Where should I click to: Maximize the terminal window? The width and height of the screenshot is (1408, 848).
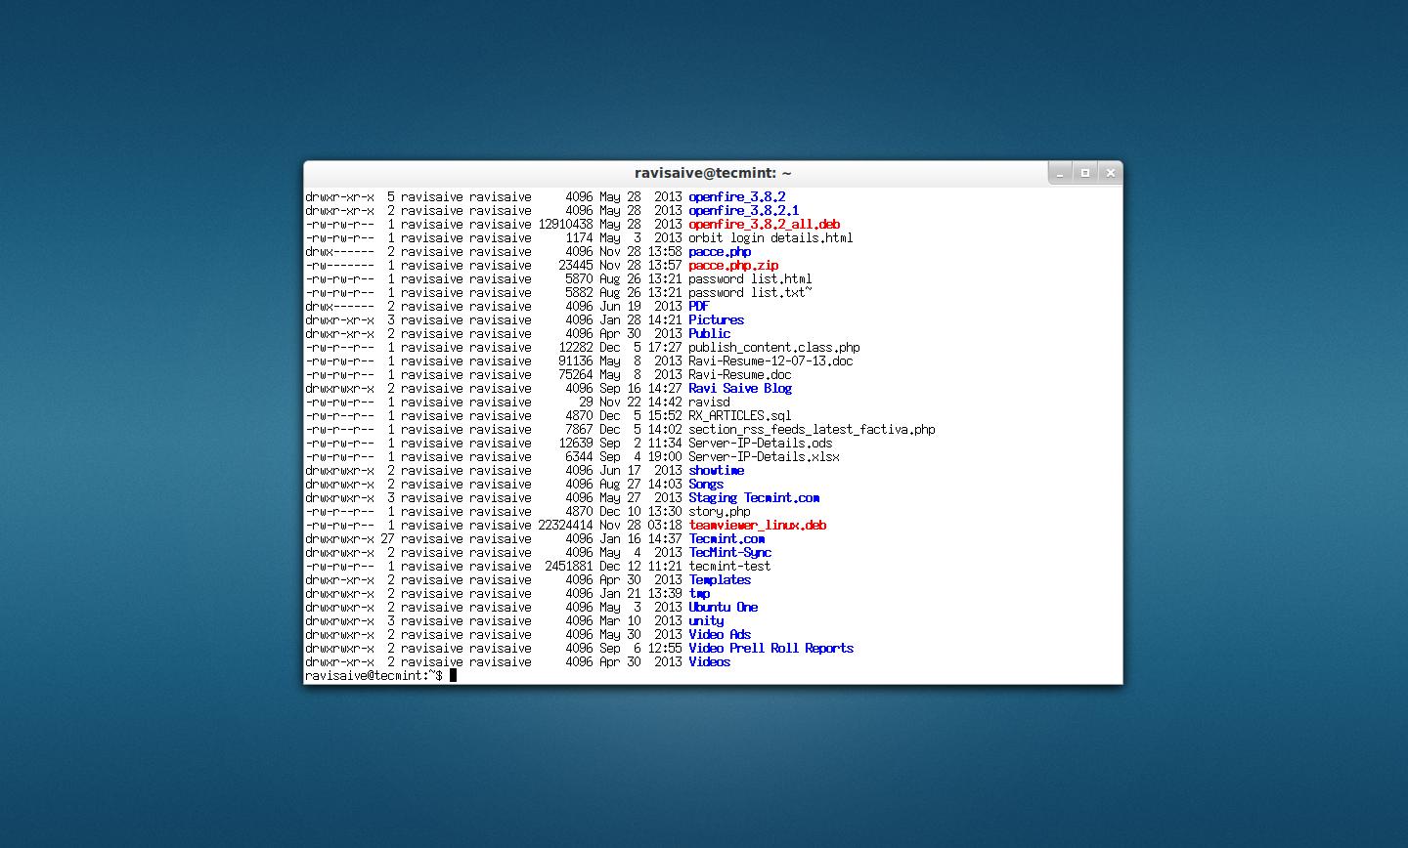click(x=1085, y=172)
